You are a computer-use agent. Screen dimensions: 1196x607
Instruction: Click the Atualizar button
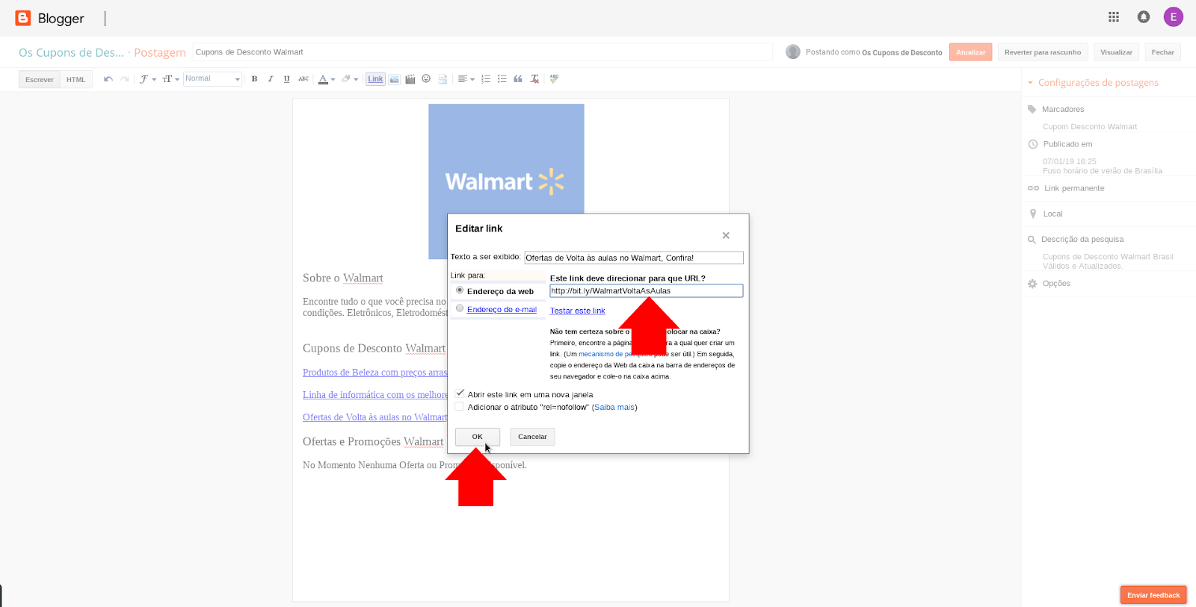[x=970, y=52]
